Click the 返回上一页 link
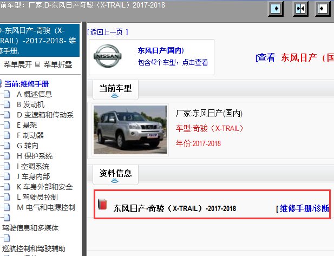This screenshot has width=334, height=256. [108, 32]
